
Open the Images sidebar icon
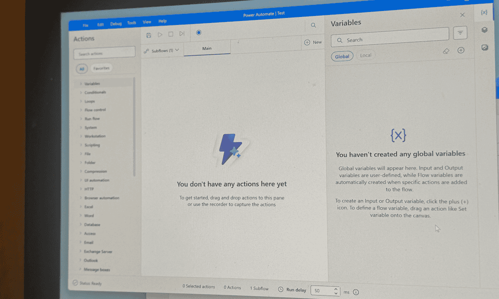(485, 48)
